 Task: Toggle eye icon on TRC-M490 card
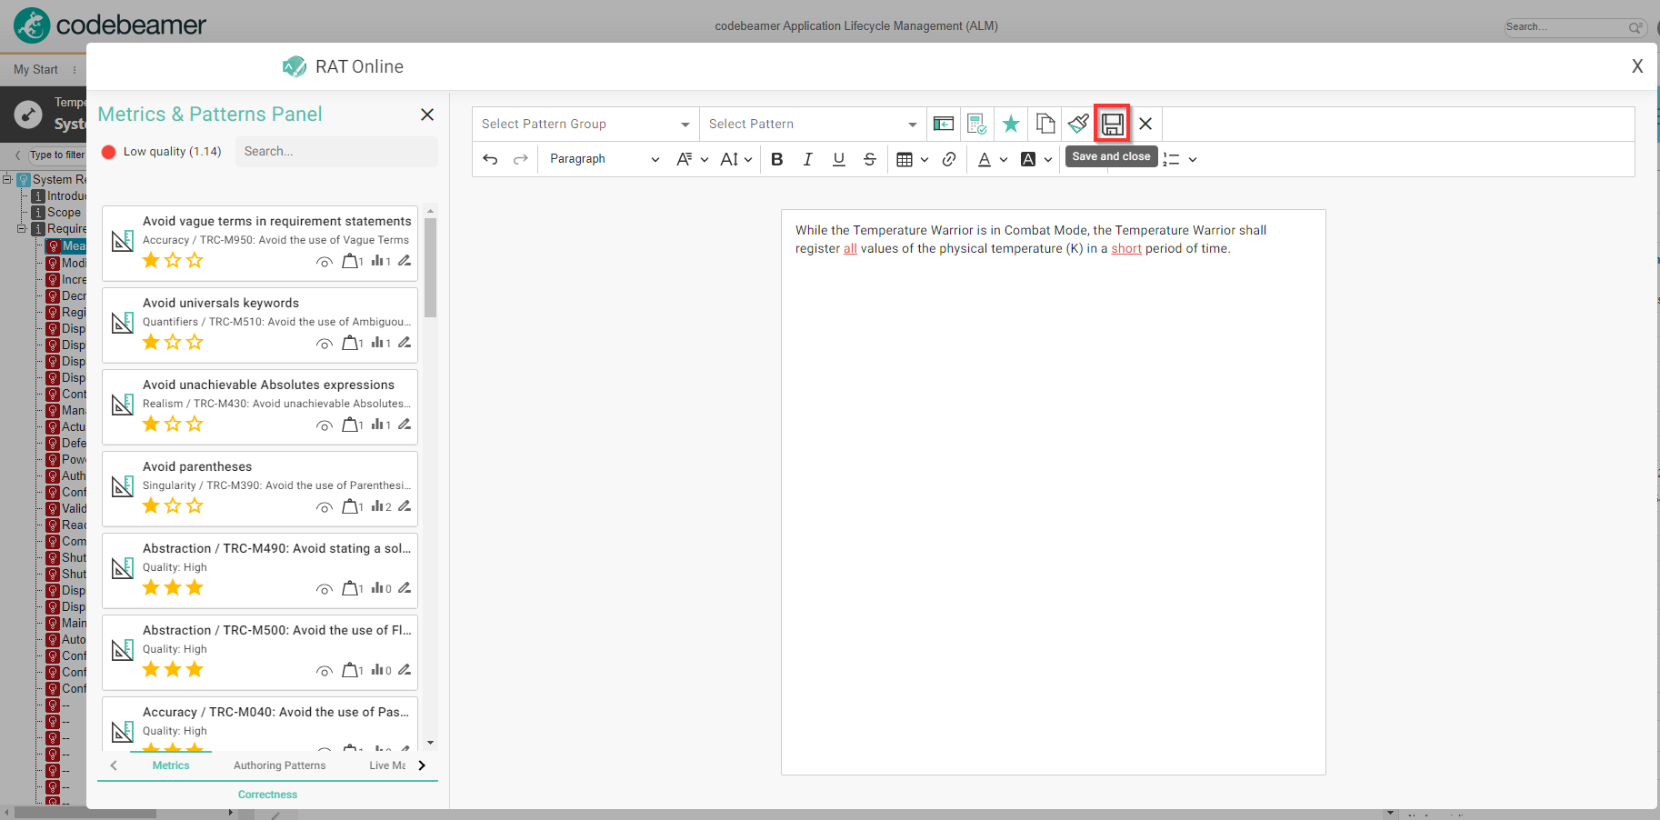point(324,590)
